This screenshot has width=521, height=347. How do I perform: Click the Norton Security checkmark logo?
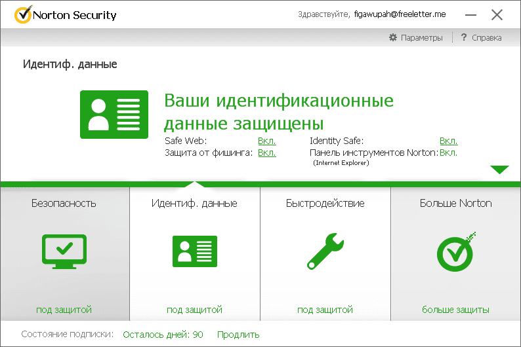(23, 14)
